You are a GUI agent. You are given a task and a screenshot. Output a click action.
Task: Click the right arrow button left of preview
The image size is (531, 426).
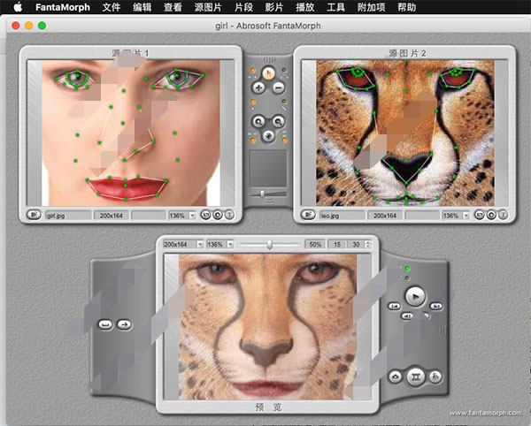click(x=124, y=324)
